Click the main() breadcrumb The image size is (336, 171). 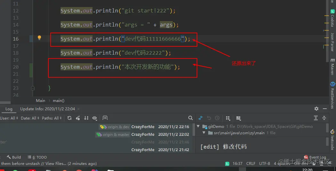click(59, 100)
